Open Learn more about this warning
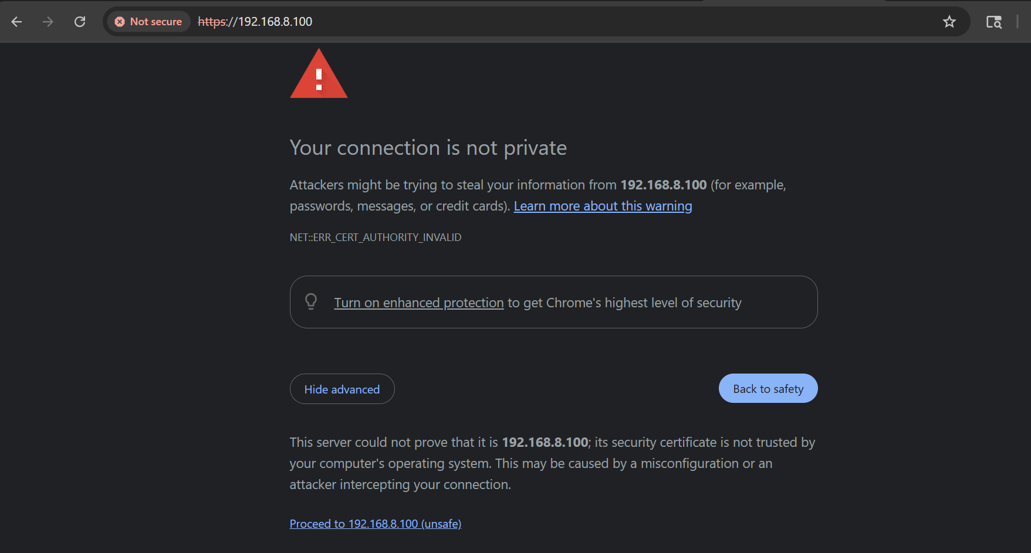The height and width of the screenshot is (553, 1031). 603,206
